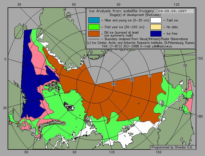Click the blue Nilas and young ice swatch
The width and height of the screenshot is (205, 156).
click(x=94, y=20)
